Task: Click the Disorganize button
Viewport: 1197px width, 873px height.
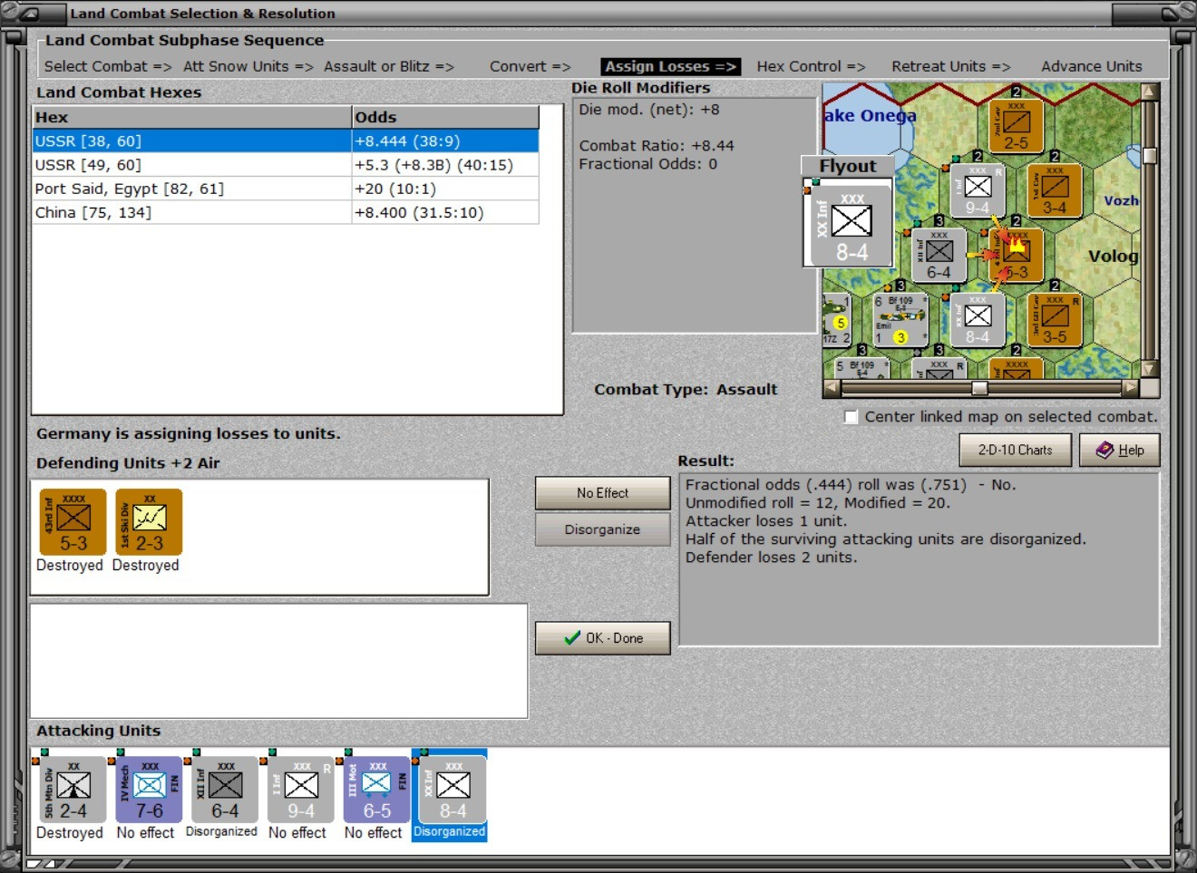Action: [603, 529]
